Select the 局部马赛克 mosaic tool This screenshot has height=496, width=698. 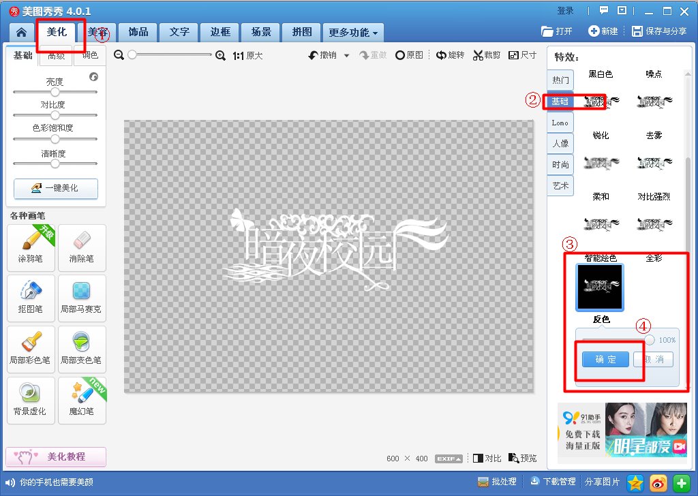click(x=82, y=298)
